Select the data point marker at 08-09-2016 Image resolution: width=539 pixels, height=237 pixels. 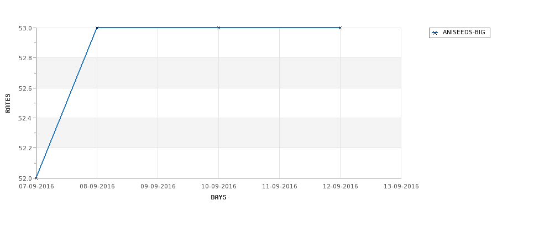97,28
